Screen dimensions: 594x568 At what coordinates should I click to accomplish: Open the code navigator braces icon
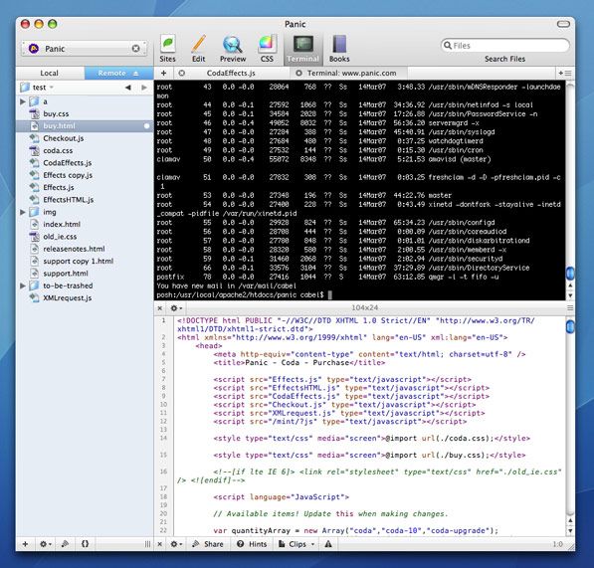pyautogui.click(x=85, y=544)
